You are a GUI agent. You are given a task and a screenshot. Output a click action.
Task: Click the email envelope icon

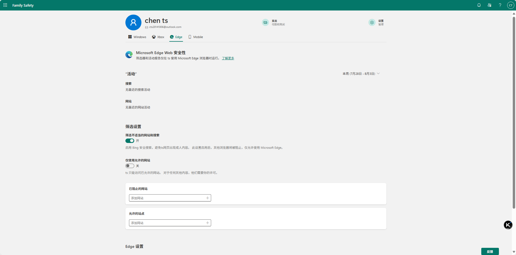click(x=147, y=27)
